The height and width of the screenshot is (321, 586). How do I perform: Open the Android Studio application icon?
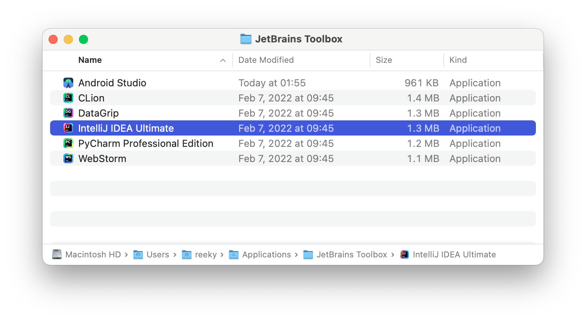click(68, 83)
